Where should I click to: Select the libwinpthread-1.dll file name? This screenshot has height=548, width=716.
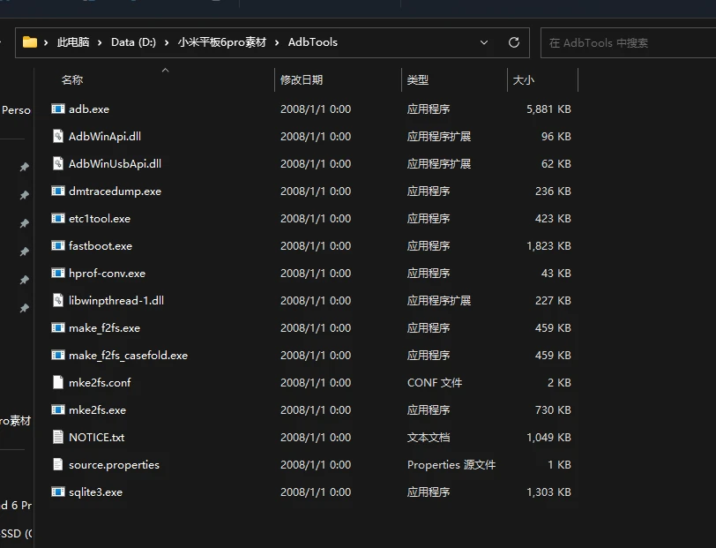116,300
